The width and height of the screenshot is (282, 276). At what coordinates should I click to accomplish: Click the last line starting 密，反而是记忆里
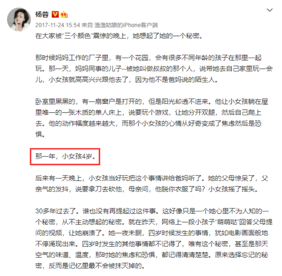(90, 266)
